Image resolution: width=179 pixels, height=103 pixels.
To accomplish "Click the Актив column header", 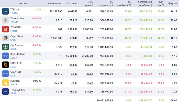I will point(23,3).
